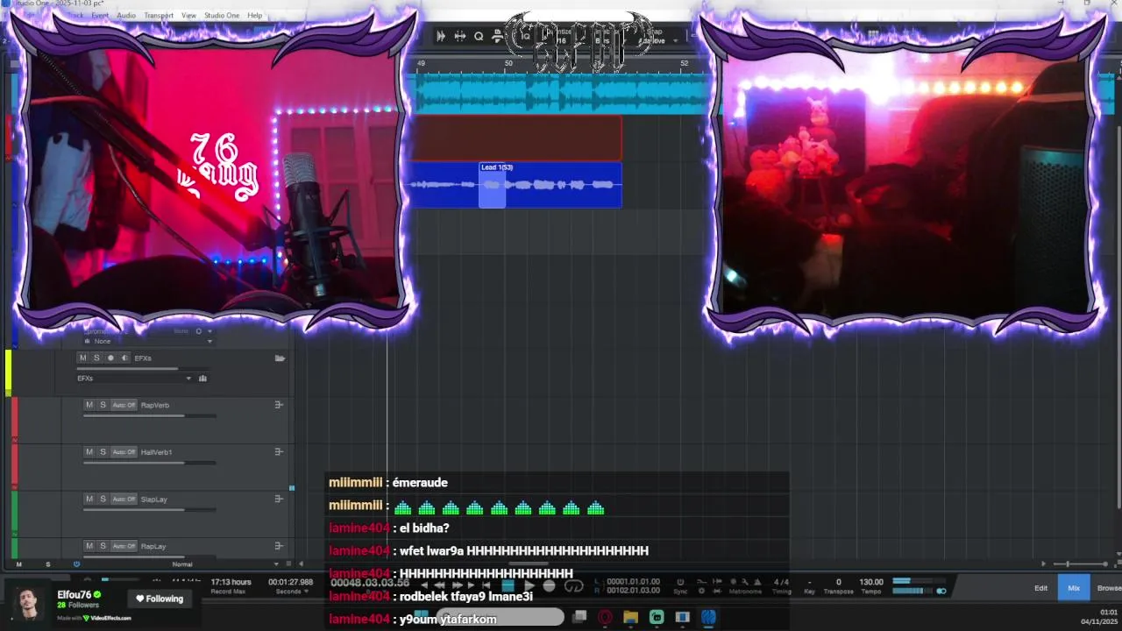Viewport: 1122px width, 631px height.
Task: Solo the HallVerb1 track
Action: pyautogui.click(x=103, y=452)
